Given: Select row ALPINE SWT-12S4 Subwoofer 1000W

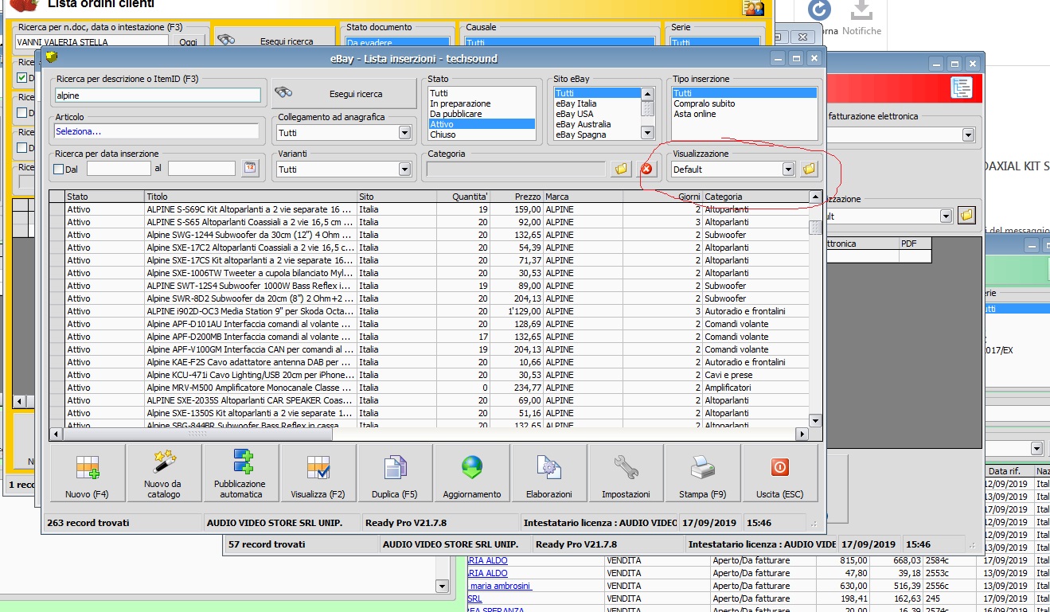Looking at the screenshot, I should coord(429,286).
